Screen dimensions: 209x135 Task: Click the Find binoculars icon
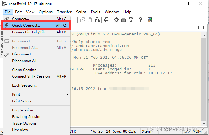pos(97,20)
